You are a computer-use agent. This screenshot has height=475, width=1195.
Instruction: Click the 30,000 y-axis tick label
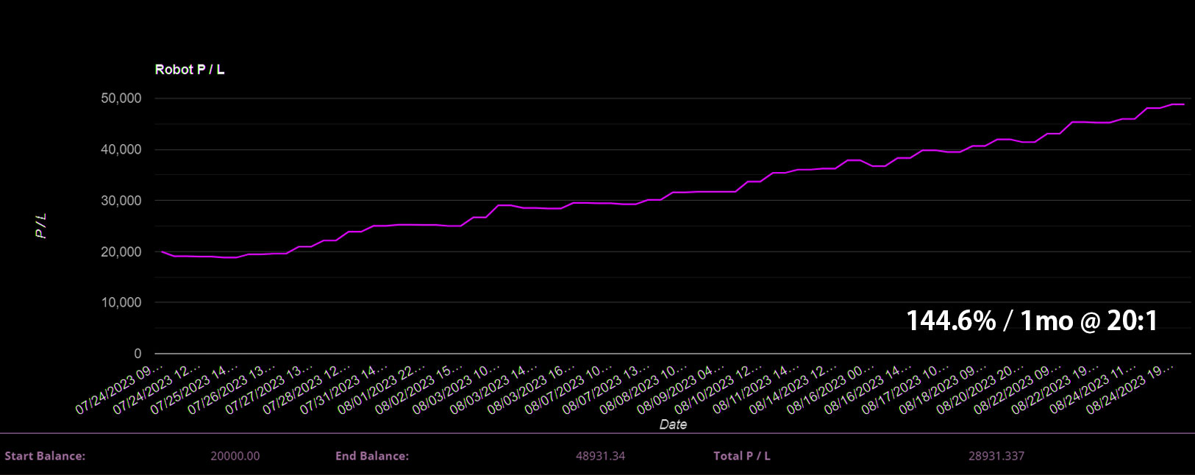click(x=121, y=201)
